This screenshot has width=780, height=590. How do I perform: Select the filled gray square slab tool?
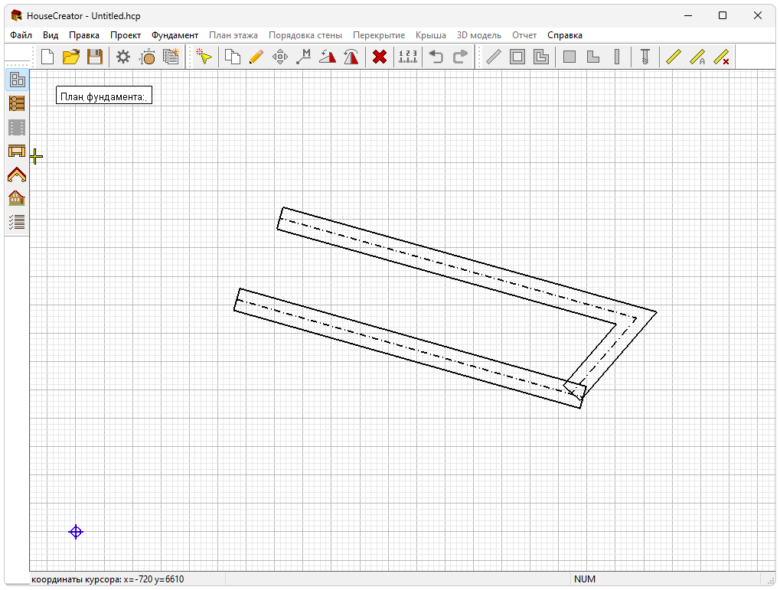[x=569, y=57]
